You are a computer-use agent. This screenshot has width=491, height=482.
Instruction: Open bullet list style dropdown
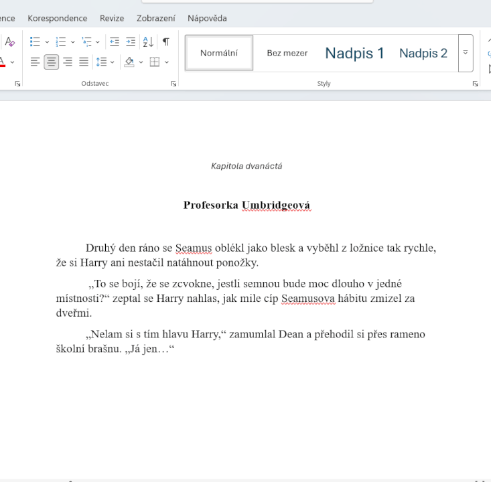pyautogui.click(x=47, y=42)
